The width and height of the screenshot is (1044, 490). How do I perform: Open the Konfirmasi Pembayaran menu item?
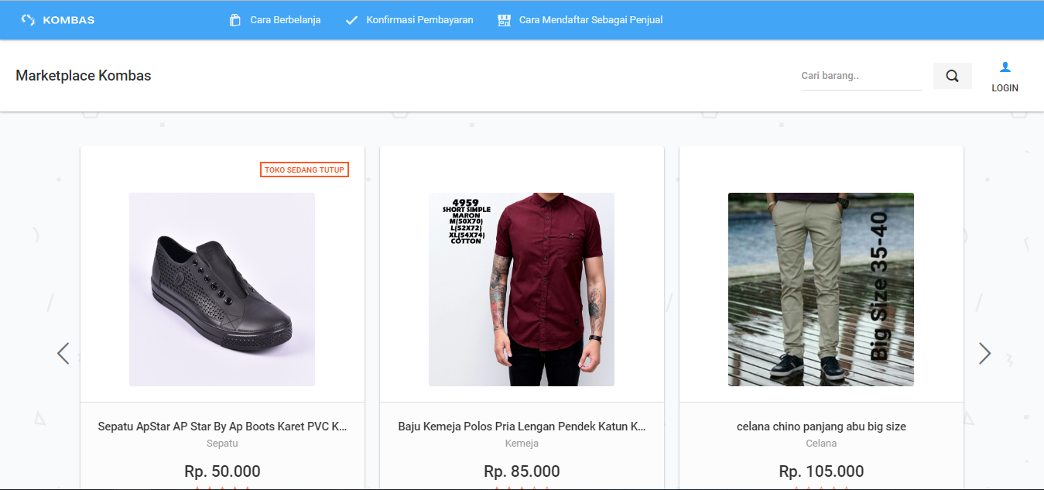(419, 20)
